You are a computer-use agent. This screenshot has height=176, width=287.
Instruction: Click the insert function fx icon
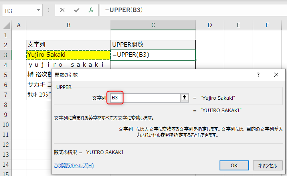pyautogui.click(x=91, y=10)
